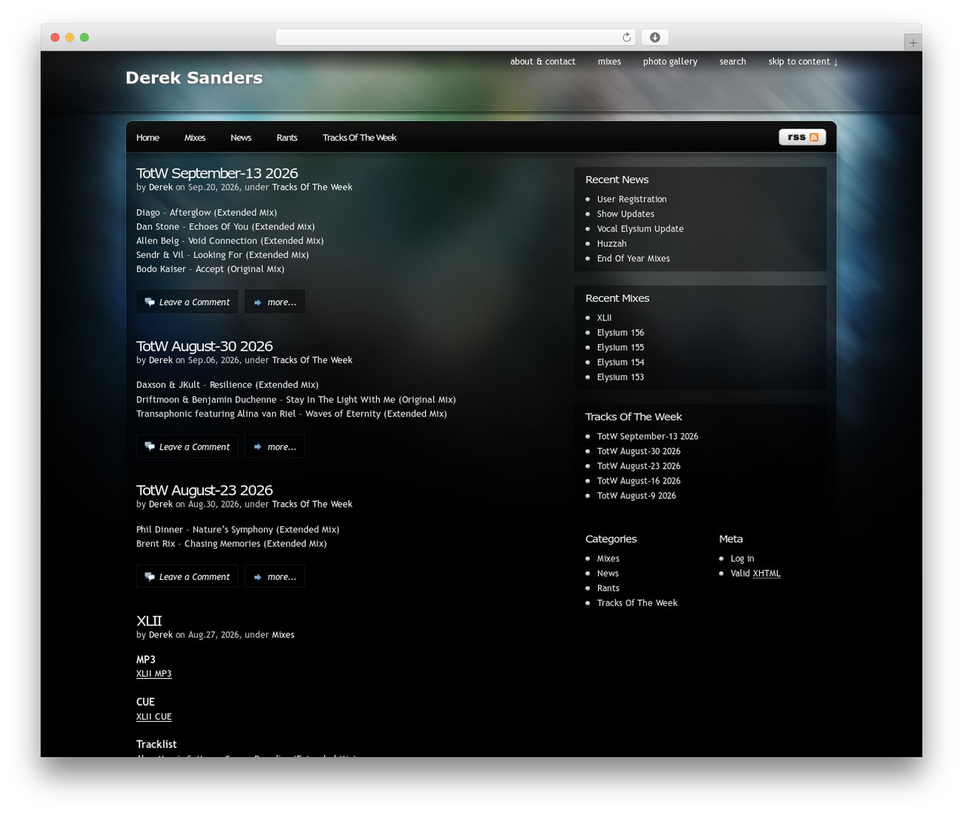Open End Of Year Mixes news item
The image size is (963, 815).
pos(633,259)
